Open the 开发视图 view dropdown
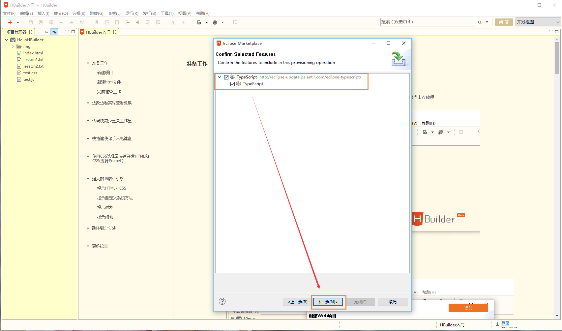562x331 pixels. click(x=538, y=21)
